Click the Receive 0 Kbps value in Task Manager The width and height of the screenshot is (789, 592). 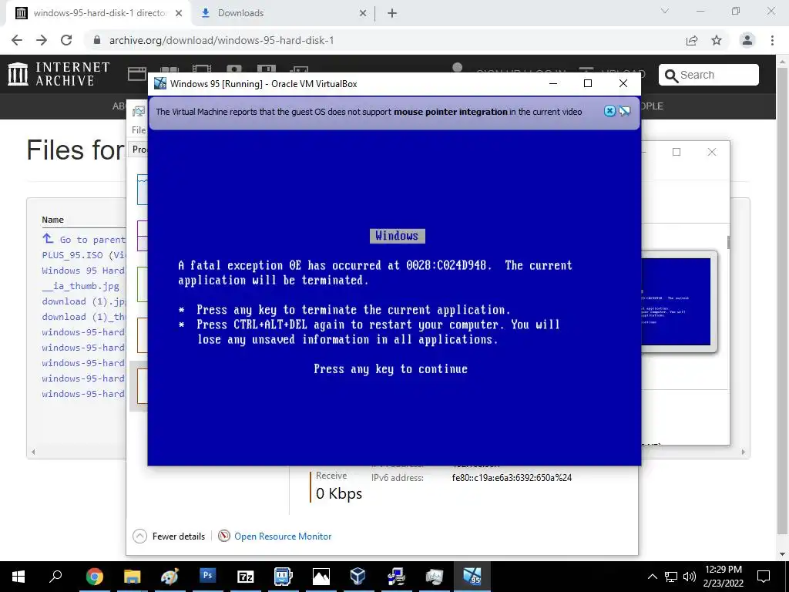(339, 494)
